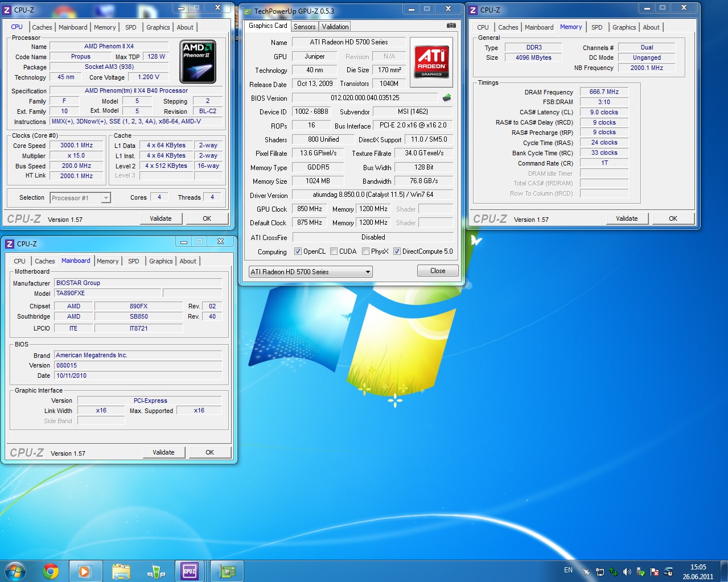The width and height of the screenshot is (728, 582).
Task: Click OK in the Memory CPU-Z window
Action: (x=673, y=218)
